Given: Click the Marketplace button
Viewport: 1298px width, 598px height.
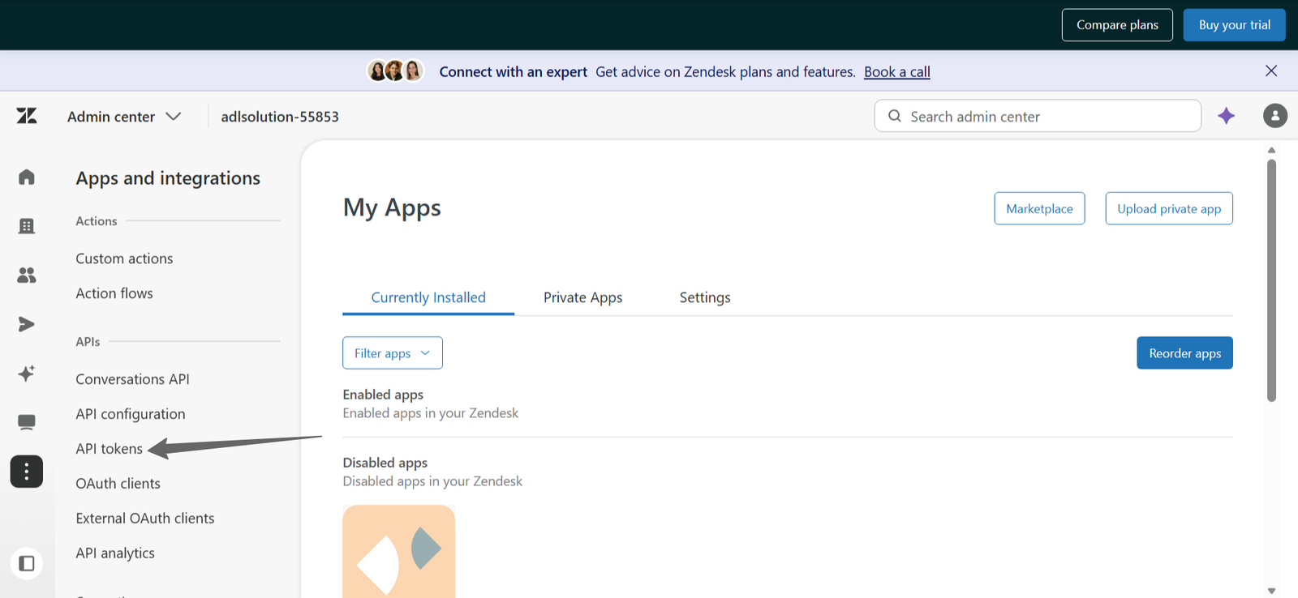Looking at the screenshot, I should (1039, 208).
